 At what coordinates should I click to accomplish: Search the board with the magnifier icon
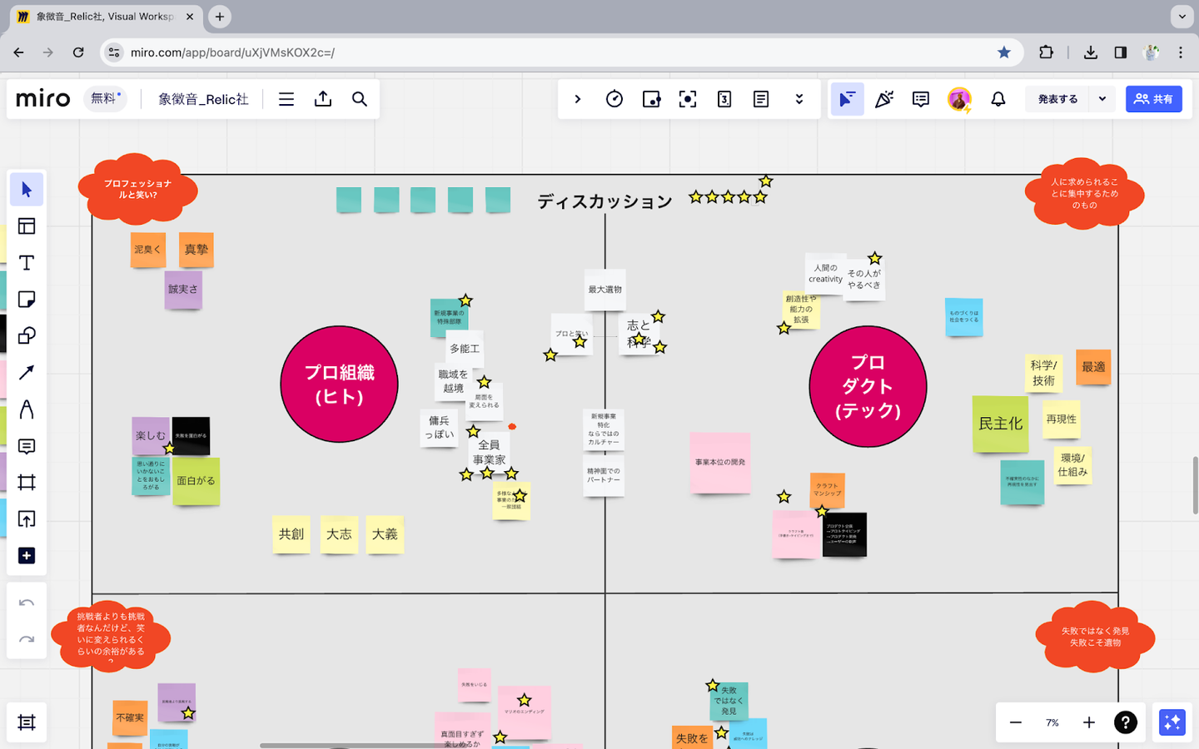pyautogui.click(x=360, y=99)
